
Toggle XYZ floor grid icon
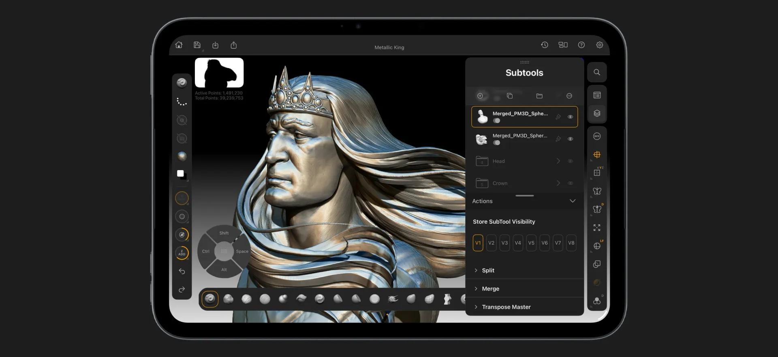click(597, 172)
